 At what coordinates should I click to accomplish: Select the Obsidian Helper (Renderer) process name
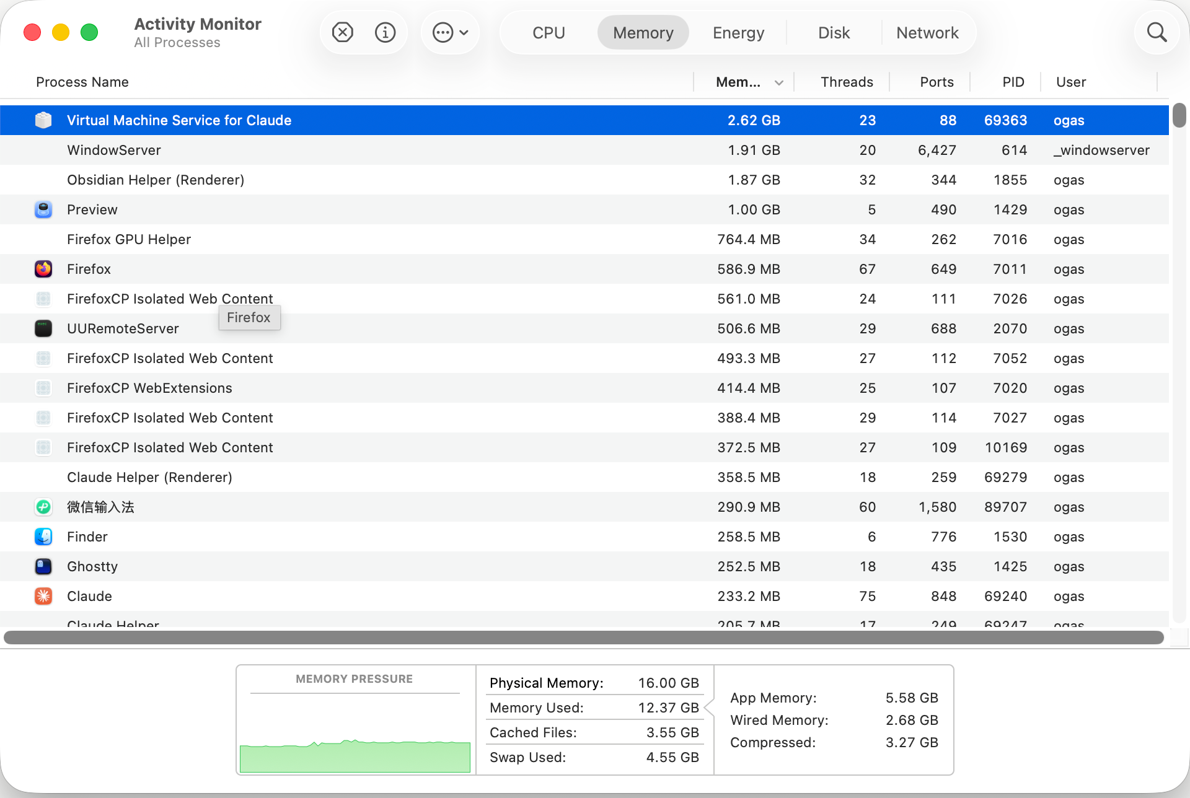point(156,180)
